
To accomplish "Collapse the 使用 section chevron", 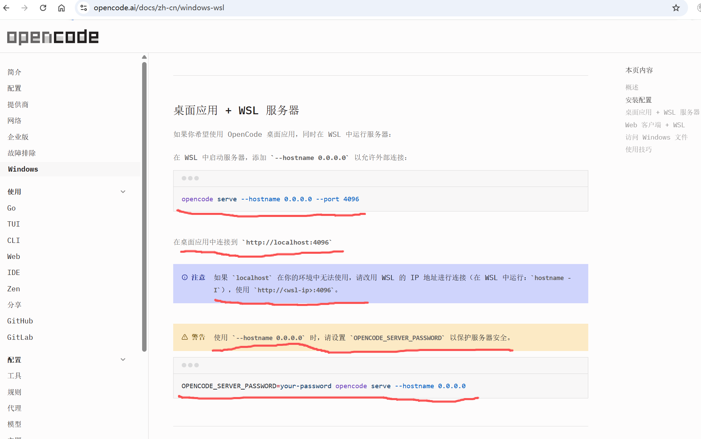I will click(x=123, y=192).
